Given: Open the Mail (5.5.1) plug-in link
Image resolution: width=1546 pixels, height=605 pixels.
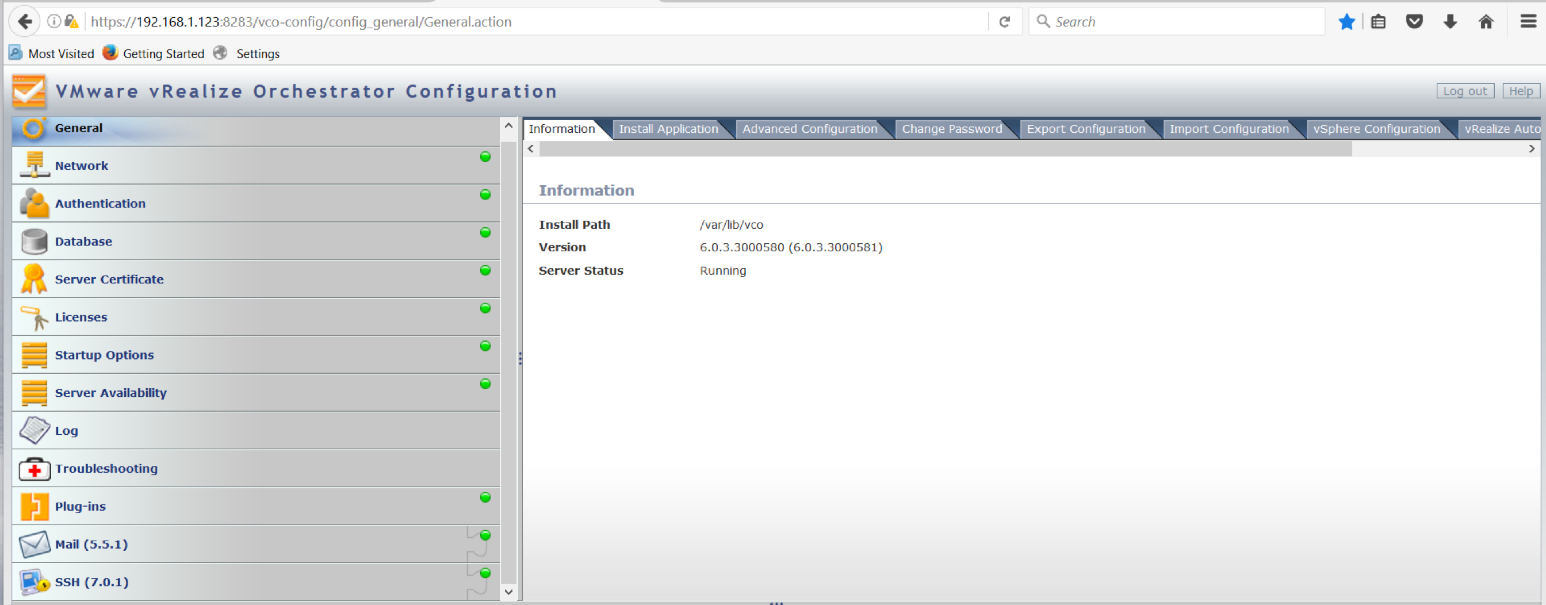Looking at the screenshot, I should 91,545.
